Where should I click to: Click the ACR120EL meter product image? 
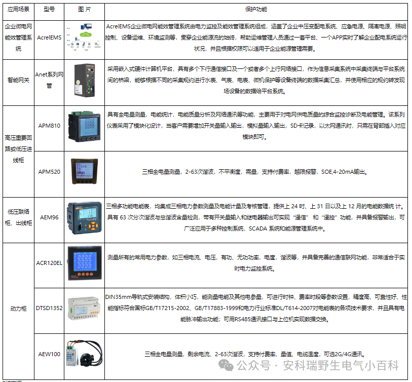(84, 263)
